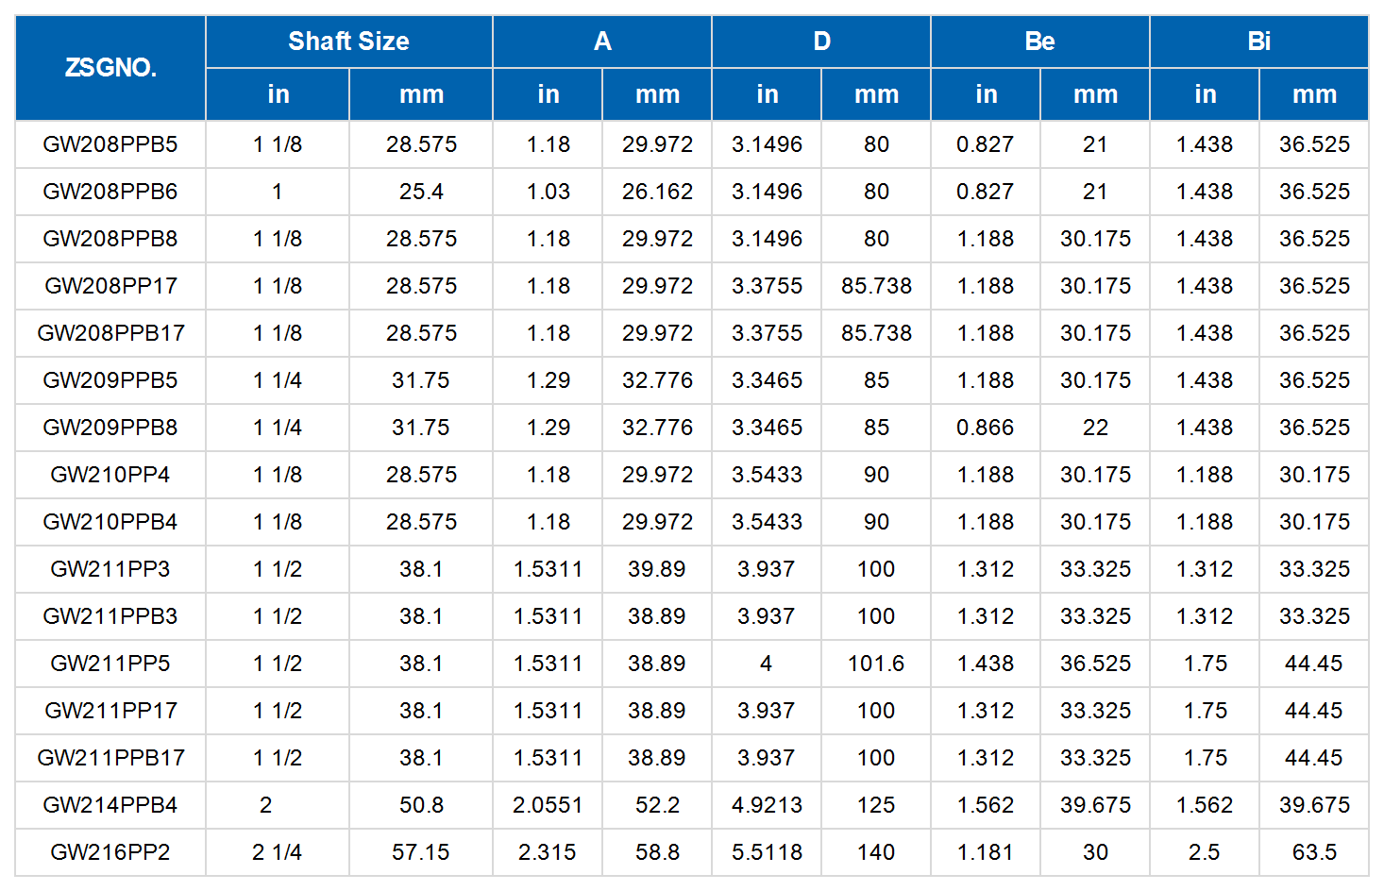
Task: Click the GW211PPB3 row label
Action: (110, 616)
